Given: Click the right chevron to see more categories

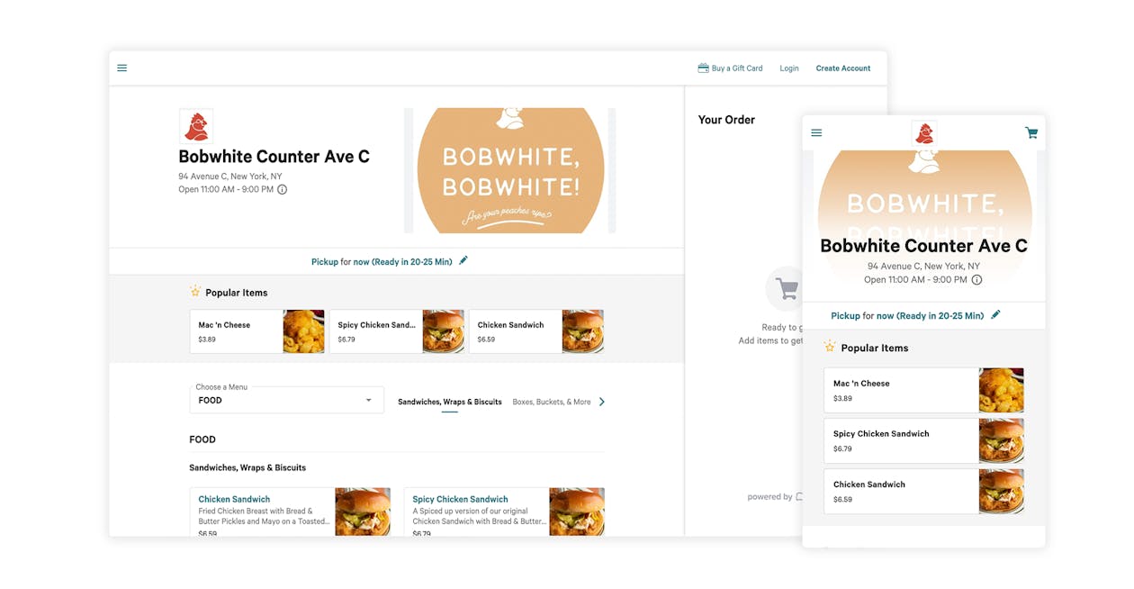Looking at the screenshot, I should (602, 402).
